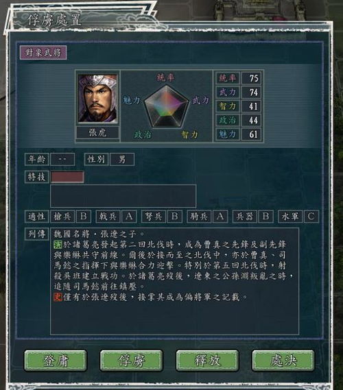This screenshot has width=343, height=390.
Task: Click the 水軍 aptitude grade C
Action: tap(311, 217)
